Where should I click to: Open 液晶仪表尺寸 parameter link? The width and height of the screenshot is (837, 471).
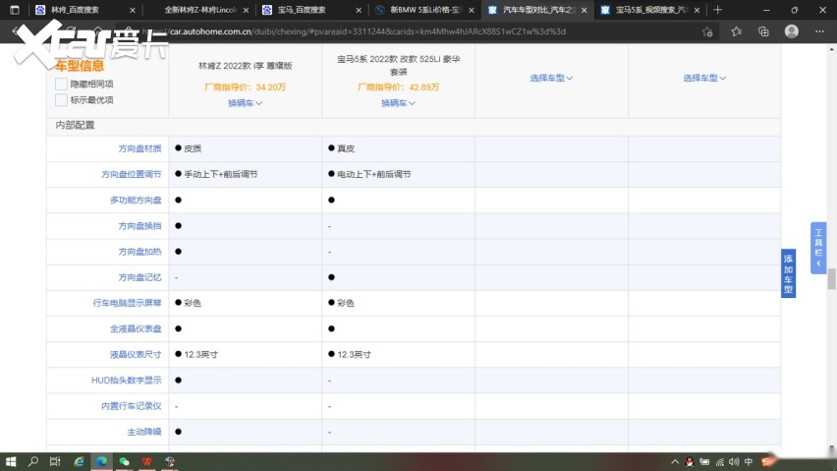point(136,354)
